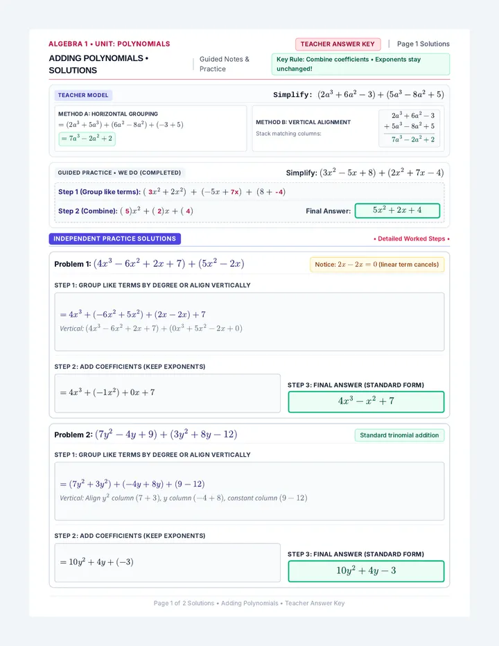The width and height of the screenshot is (499, 646).
Task: Click "Step 1 (Group like terms):" label
Action: click(99, 192)
